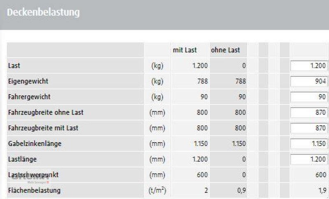The image size is (329, 199).
Task: Select the Lastlänge input field
Action: tap(309, 160)
